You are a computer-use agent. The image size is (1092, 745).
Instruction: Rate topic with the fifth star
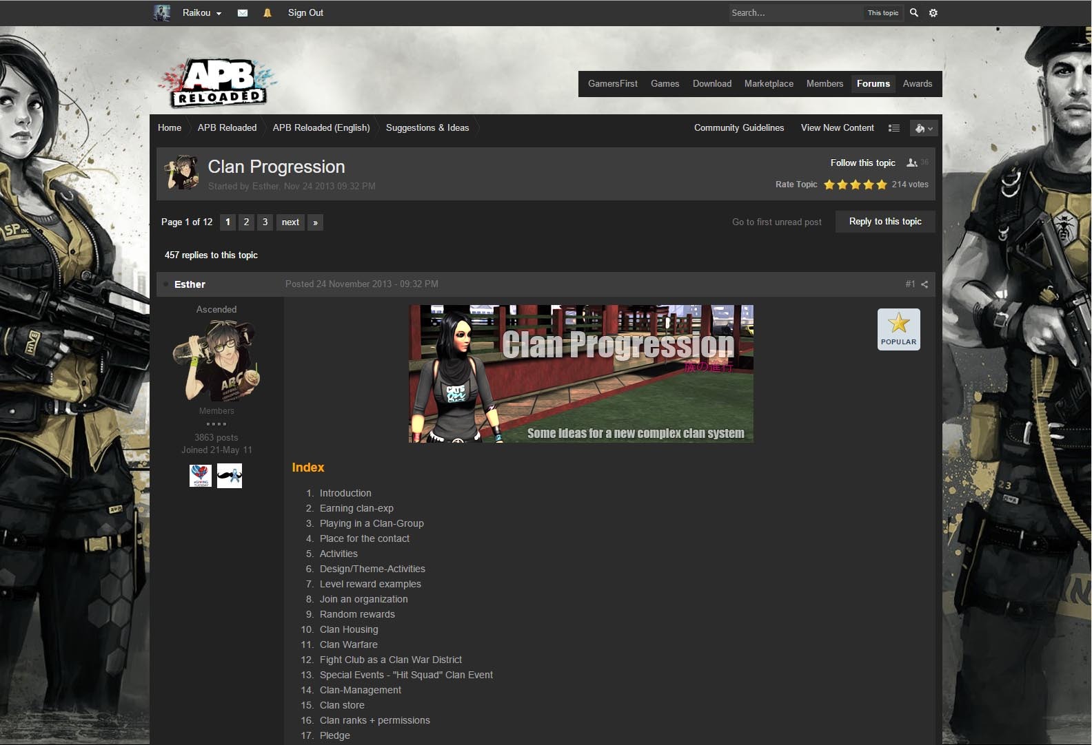(x=882, y=185)
